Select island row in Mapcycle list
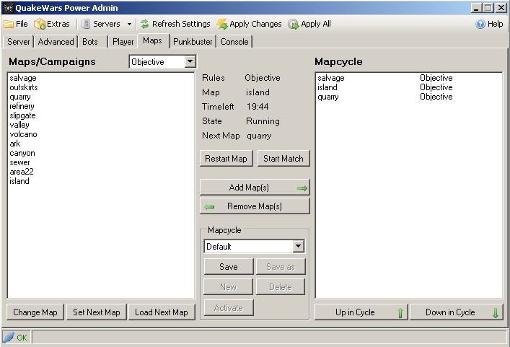Screen dimensions: 510x347 [x=409, y=87]
